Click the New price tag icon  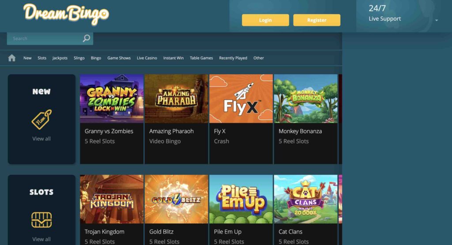[x=41, y=119]
